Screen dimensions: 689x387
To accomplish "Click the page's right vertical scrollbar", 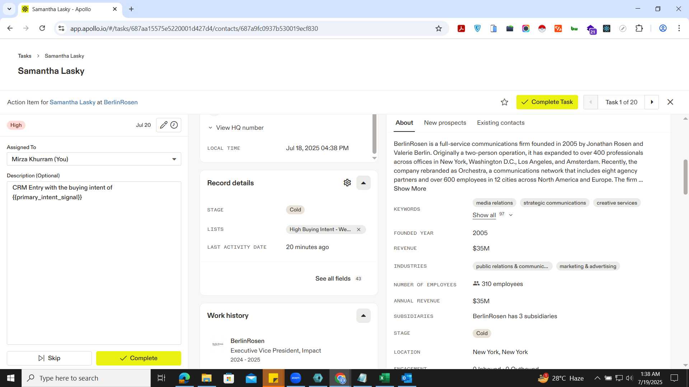I will [685, 177].
